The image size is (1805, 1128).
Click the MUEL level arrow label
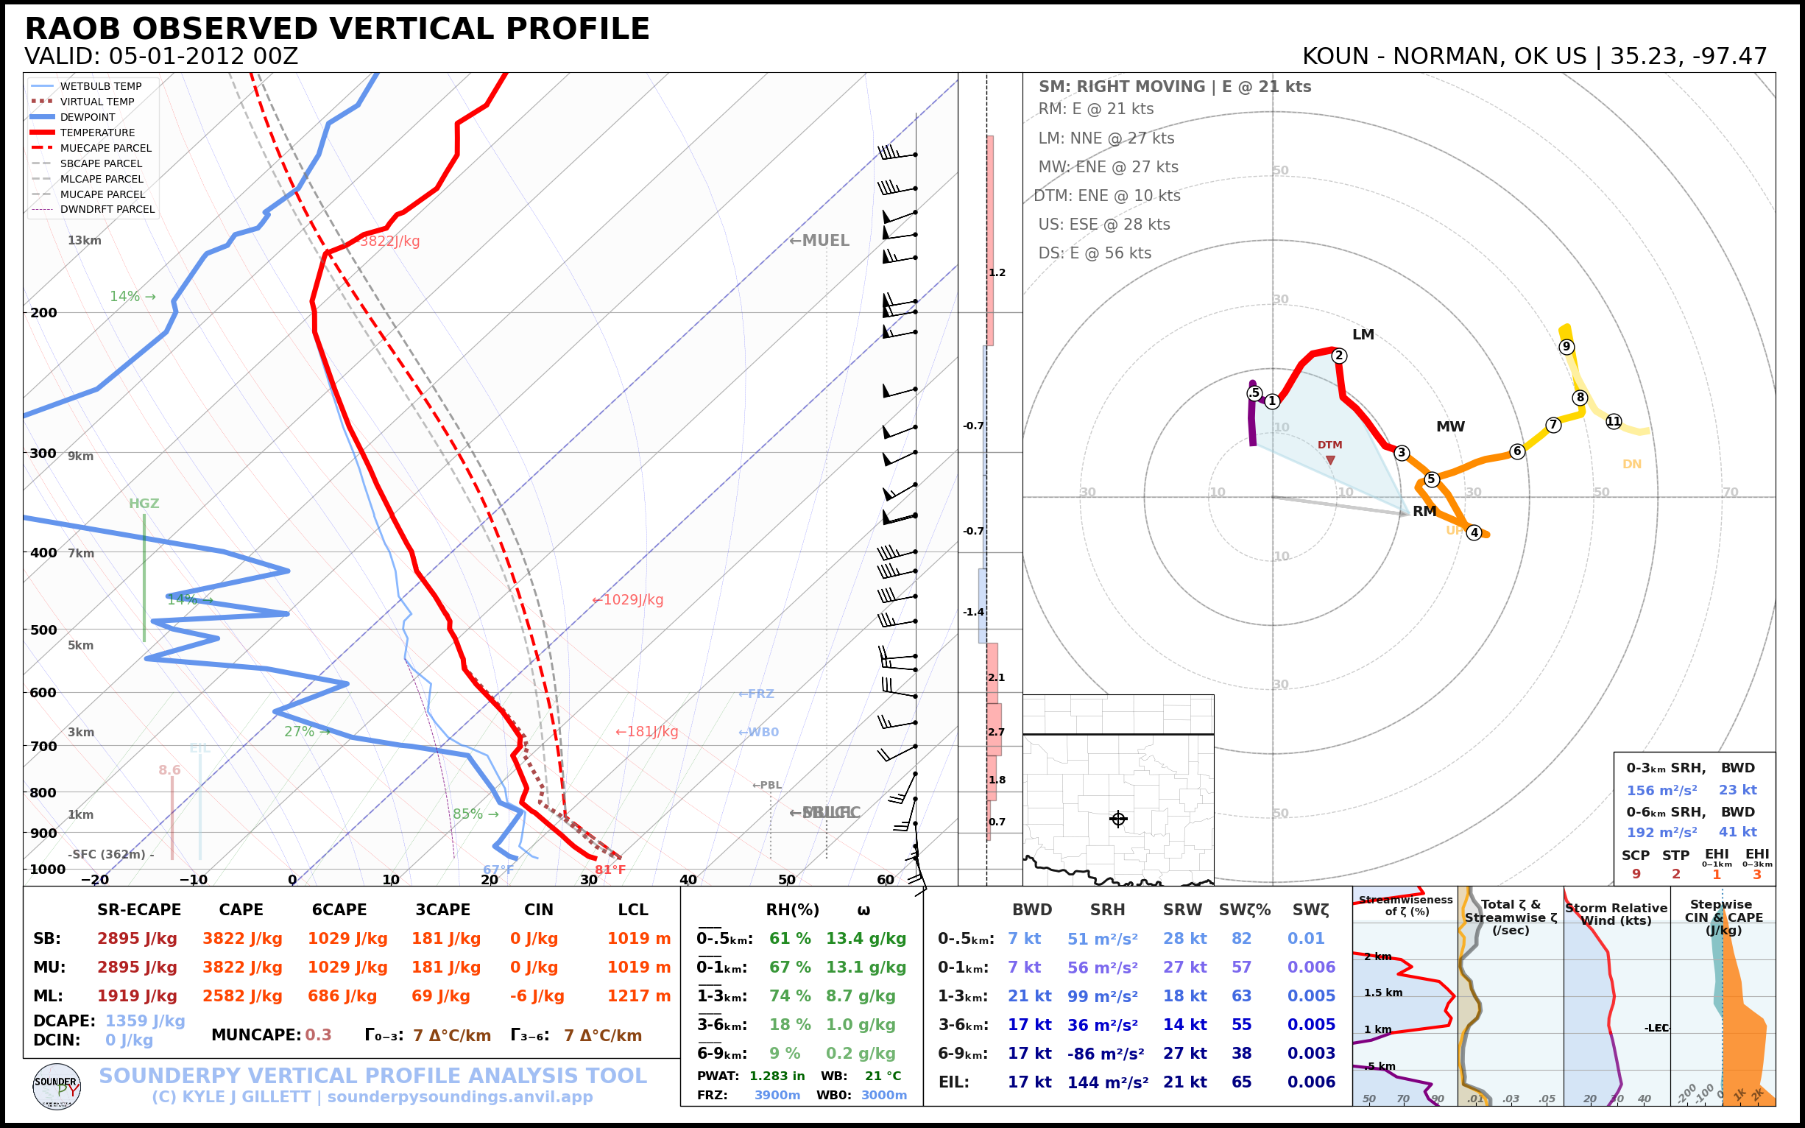click(x=819, y=240)
